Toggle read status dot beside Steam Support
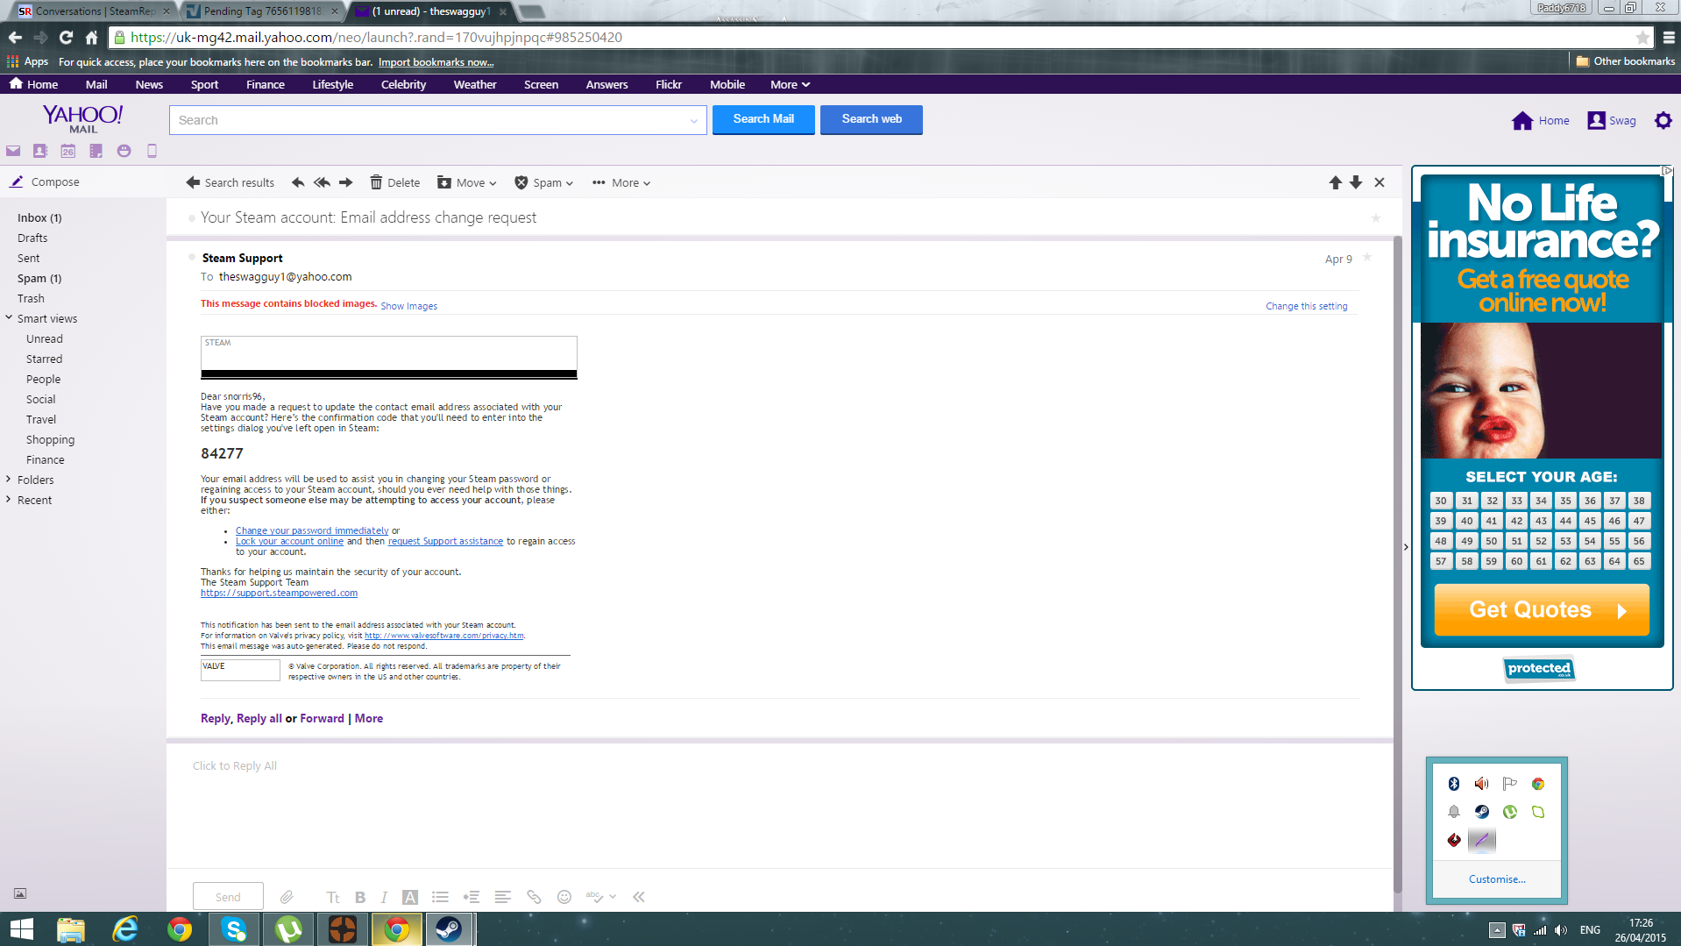The height and width of the screenshot is (946, 1681). click(192, 258)
